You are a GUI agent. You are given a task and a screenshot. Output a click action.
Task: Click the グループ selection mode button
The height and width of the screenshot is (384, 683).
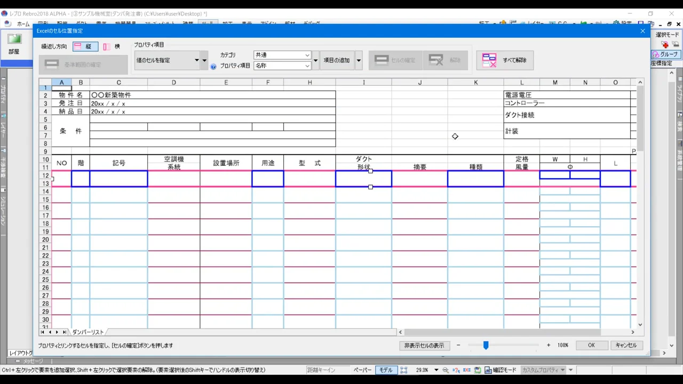(x=665, y=54)
